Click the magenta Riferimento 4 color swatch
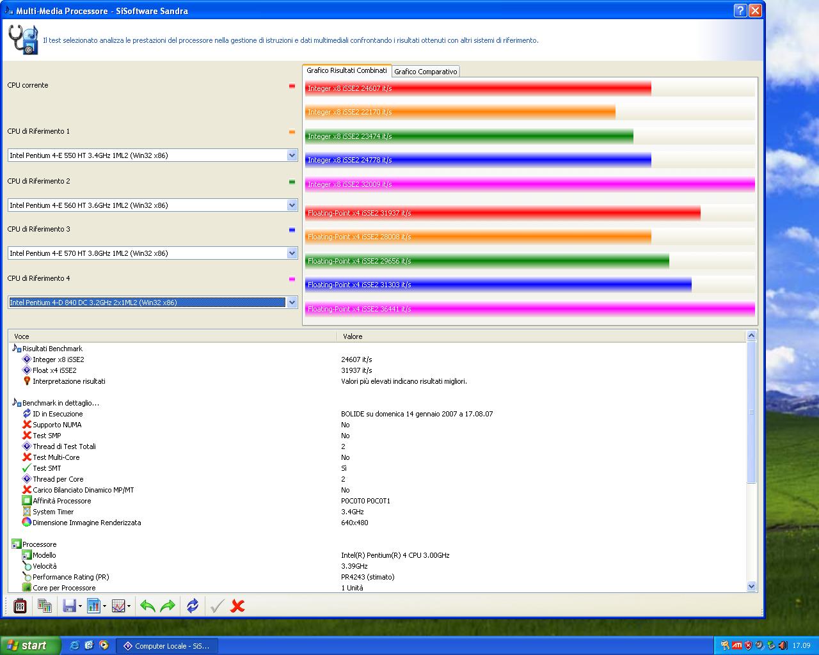This screenshot has height=655, width=819. click(292, 279)
